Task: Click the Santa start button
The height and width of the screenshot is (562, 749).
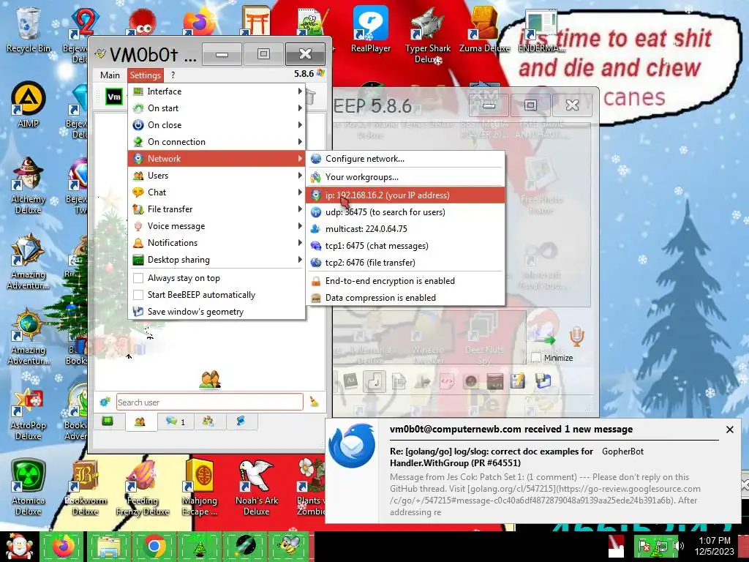Action: (x=18, y=546)
